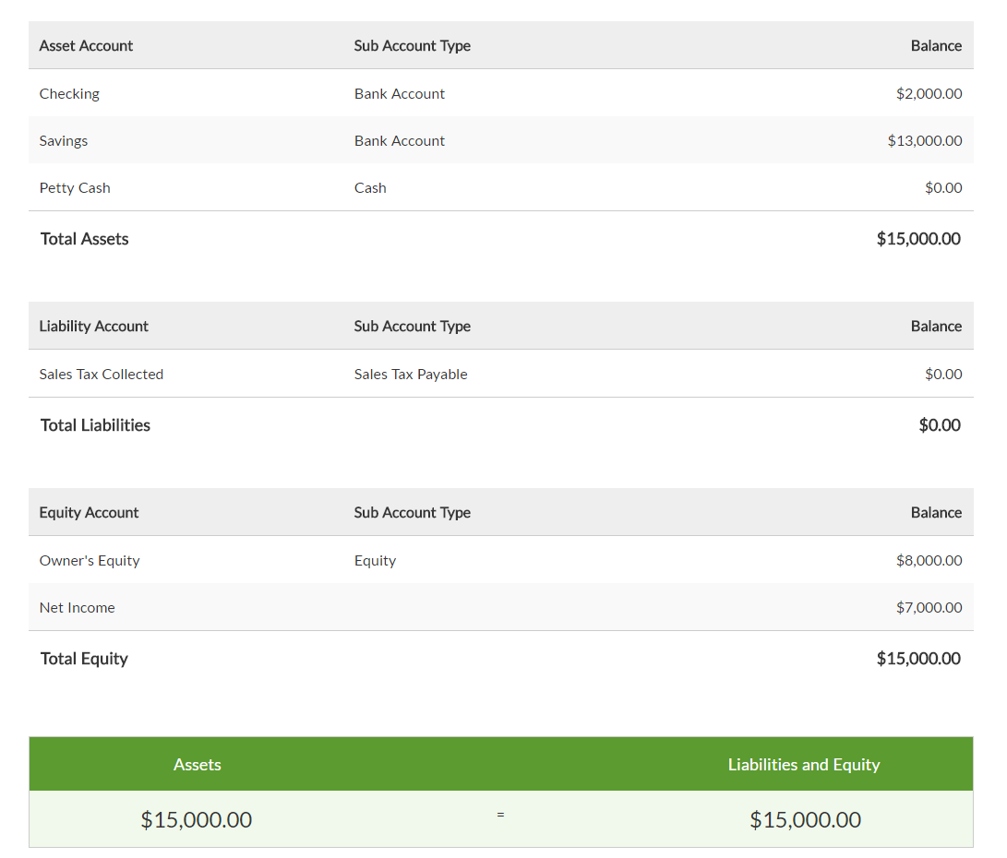Select the $13,000.00 Savings balance

point(924,141)
